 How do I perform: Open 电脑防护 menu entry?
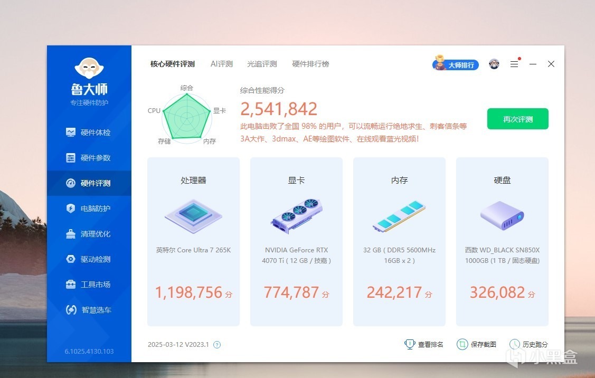(89, 209)
